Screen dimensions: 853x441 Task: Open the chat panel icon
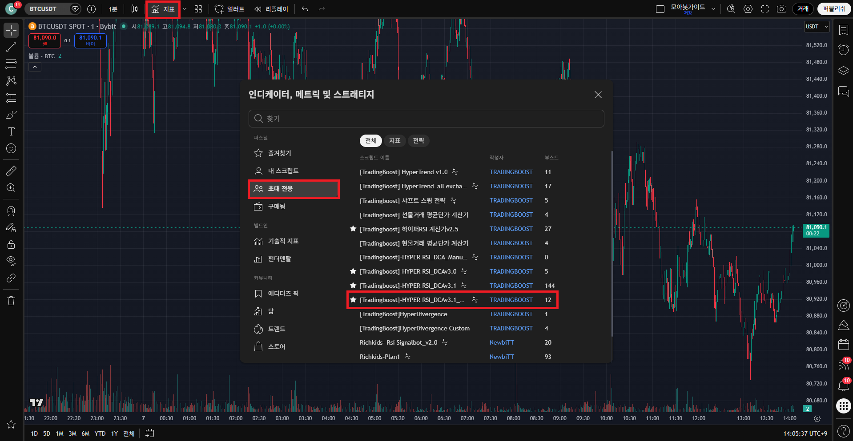click(843, 91)
